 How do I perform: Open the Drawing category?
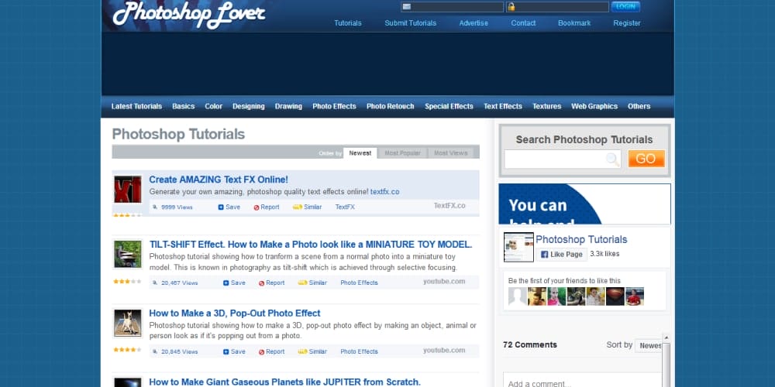point(288,106)
